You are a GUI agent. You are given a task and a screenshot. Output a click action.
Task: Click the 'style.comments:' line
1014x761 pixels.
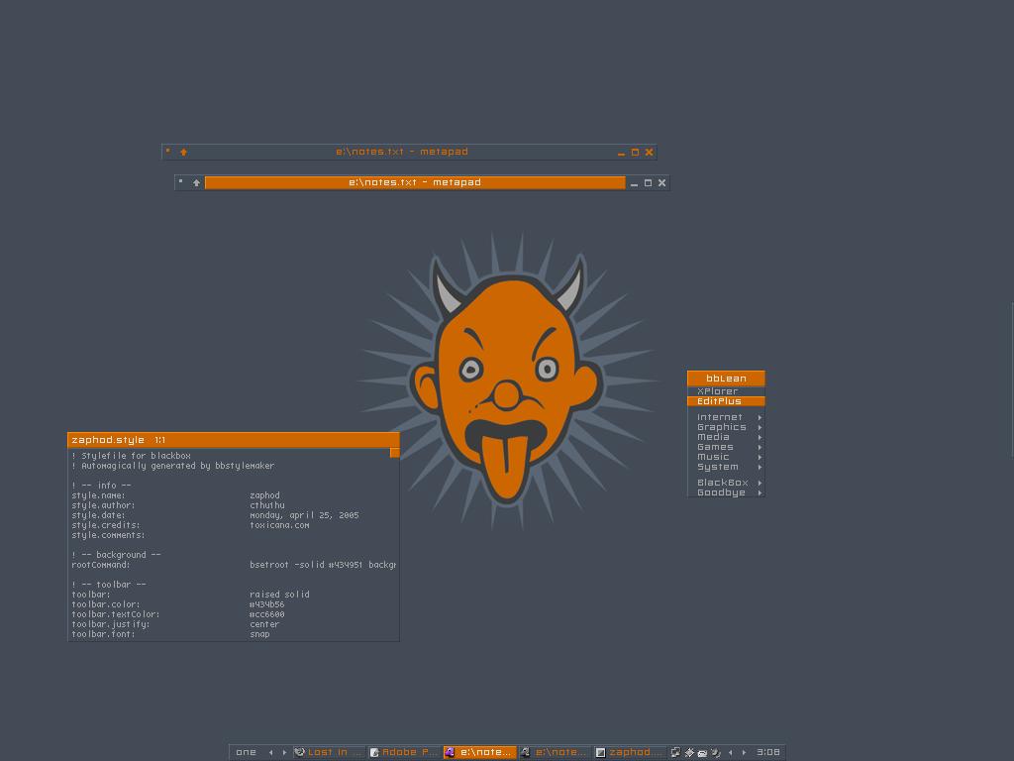(x=108, y=535)
